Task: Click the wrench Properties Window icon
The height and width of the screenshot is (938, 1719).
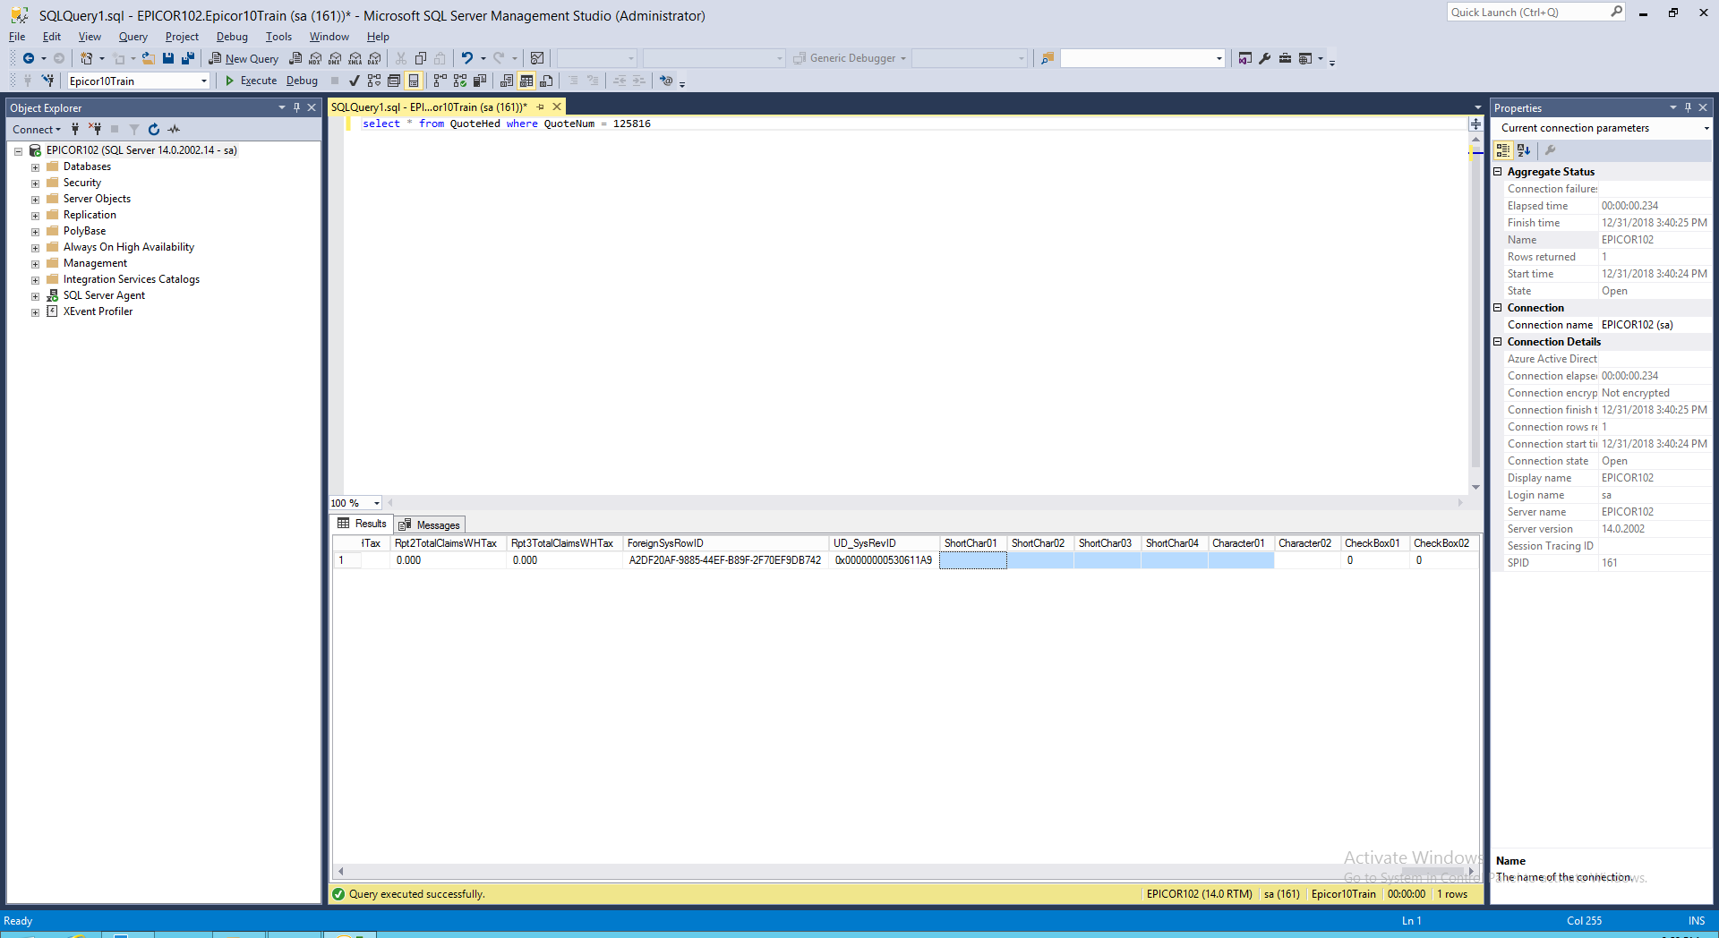Action: tap(1265, 58)
